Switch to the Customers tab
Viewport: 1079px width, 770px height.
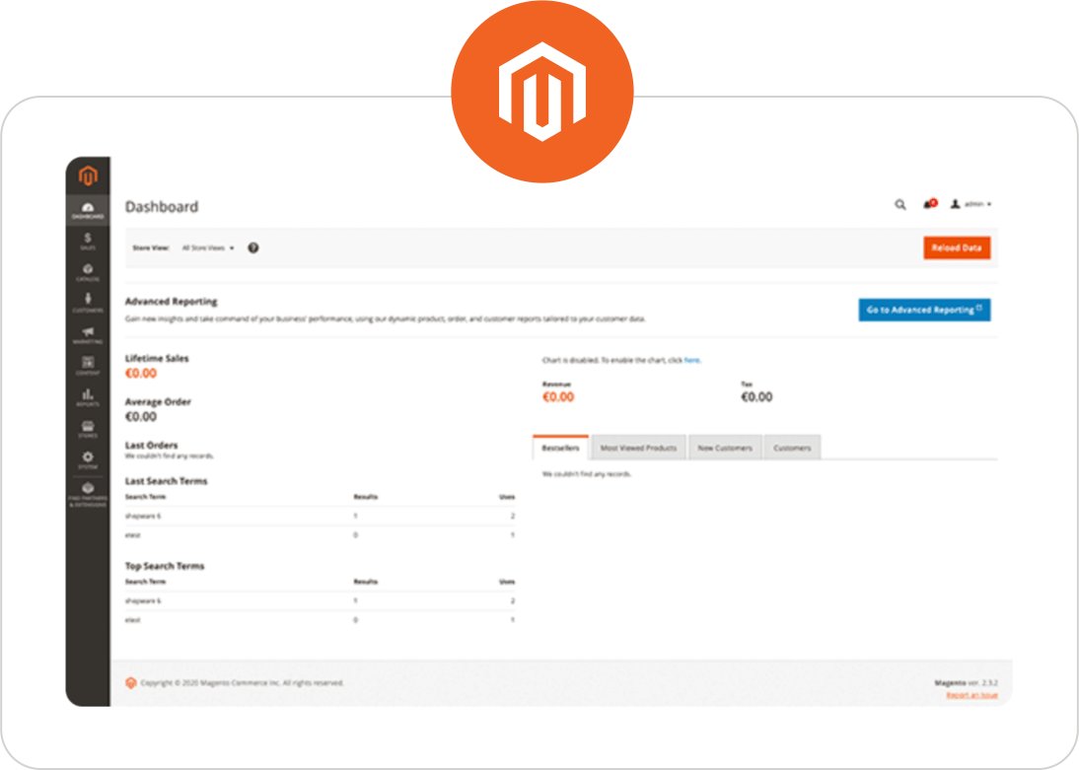pos(792,448)
